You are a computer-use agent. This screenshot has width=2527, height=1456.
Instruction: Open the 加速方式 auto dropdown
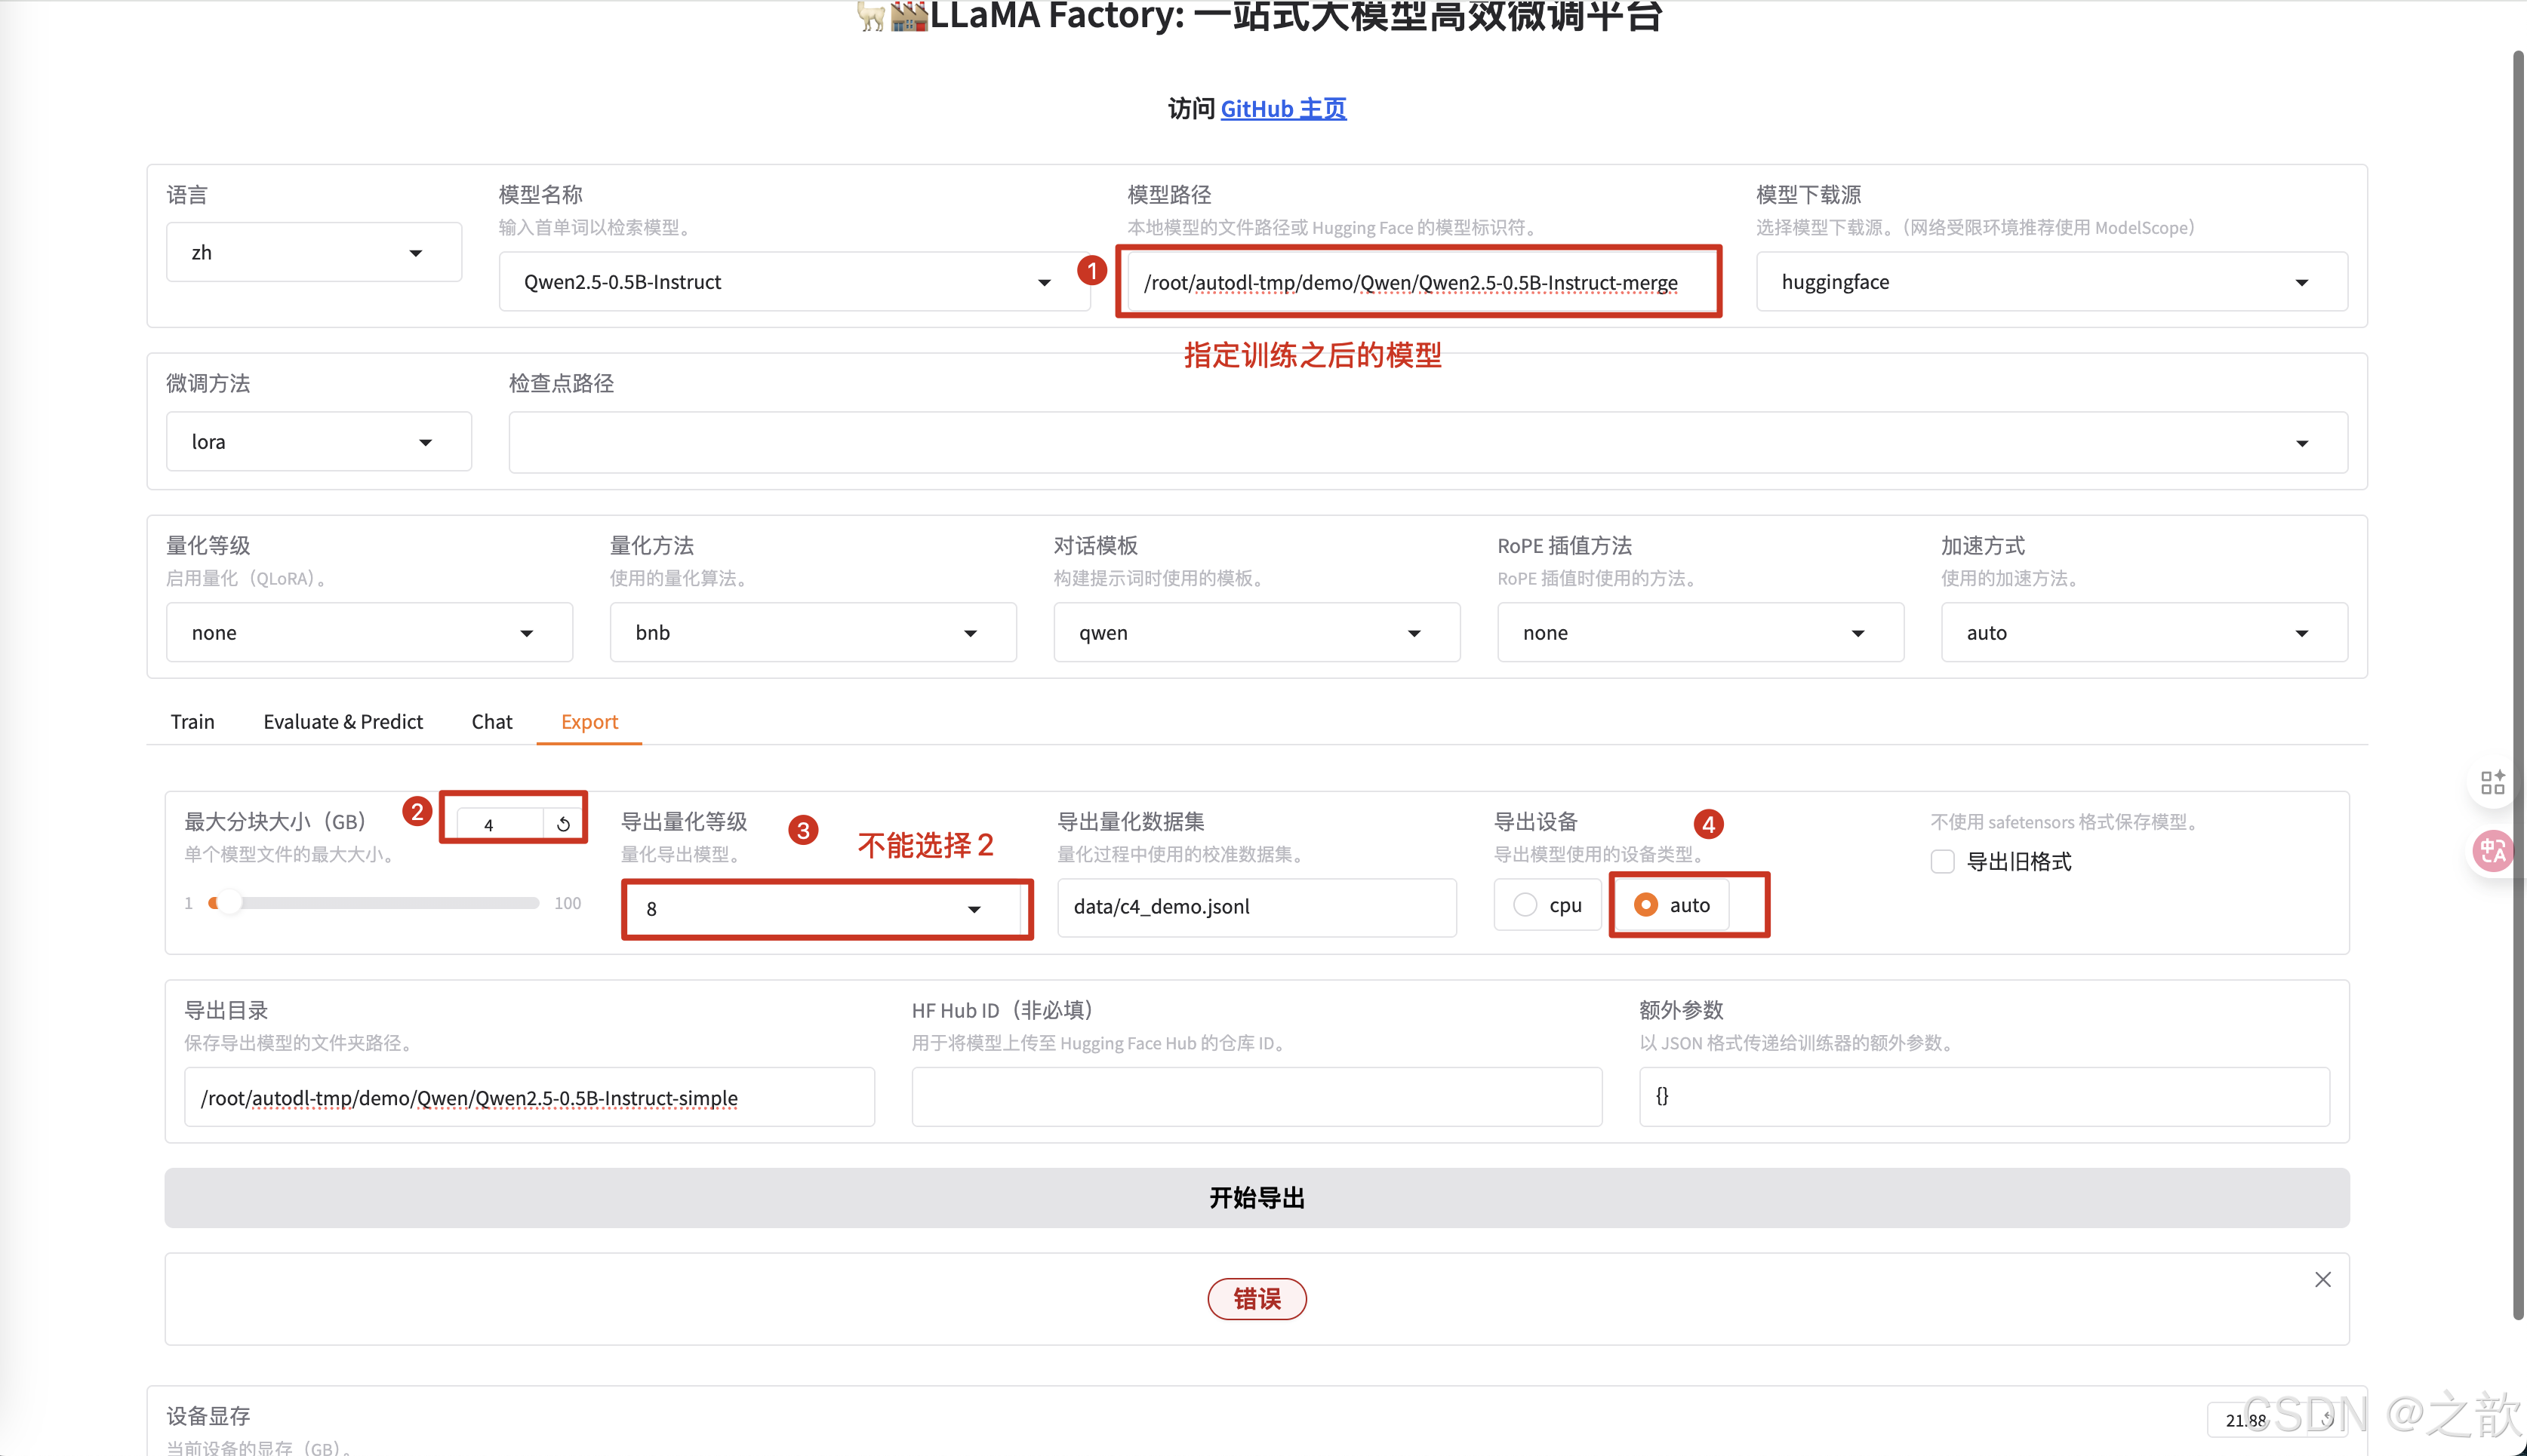(2144, 632)
